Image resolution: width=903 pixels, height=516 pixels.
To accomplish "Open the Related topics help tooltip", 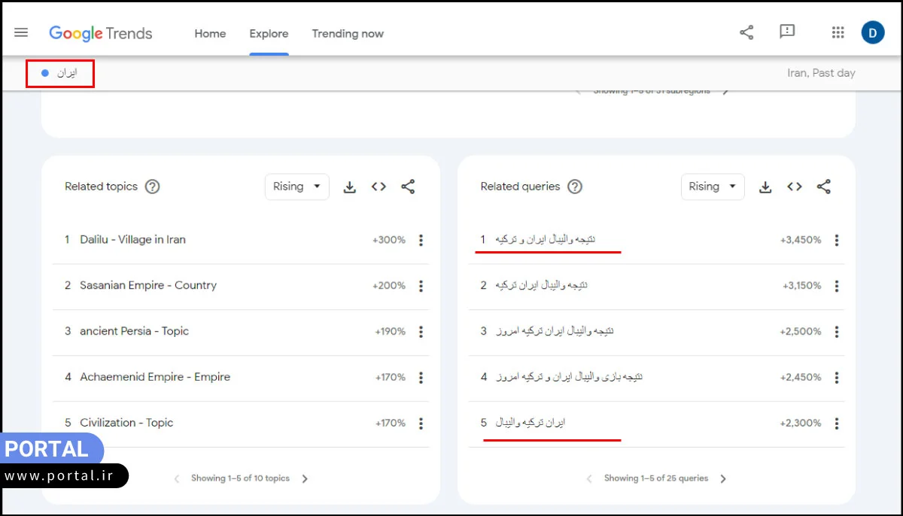I will [x=152, y=186].
